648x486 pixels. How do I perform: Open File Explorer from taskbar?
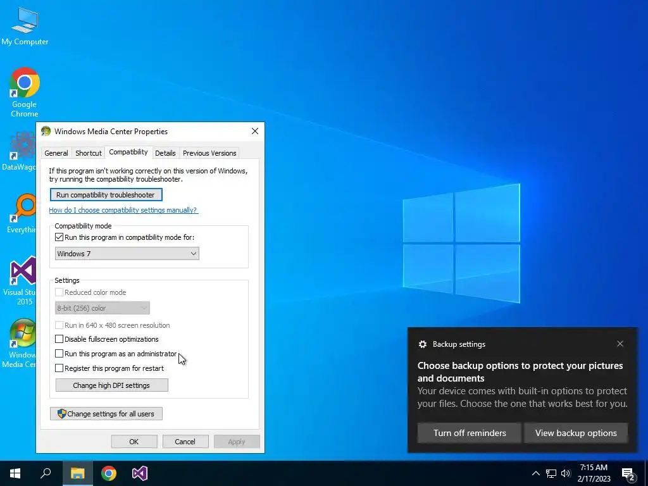pos(77,473)
